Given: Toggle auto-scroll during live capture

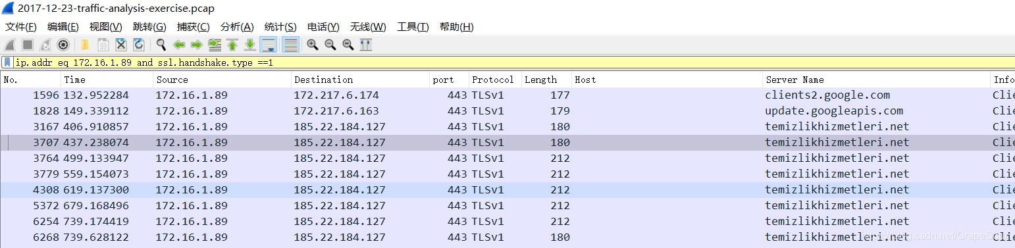Looking at the screenshot, I should click(x=268, y=45).
